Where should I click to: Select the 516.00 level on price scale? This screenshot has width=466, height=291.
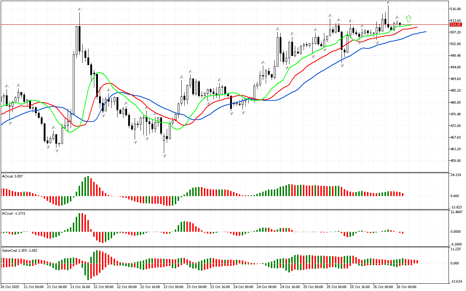click(x=455, y=9)
